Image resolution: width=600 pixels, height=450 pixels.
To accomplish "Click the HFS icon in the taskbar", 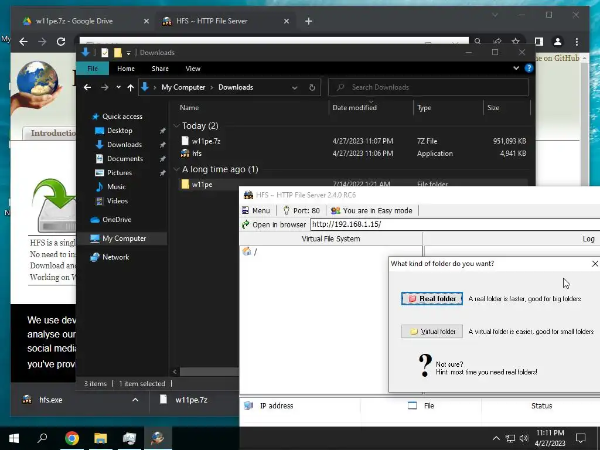I will (x=158, y=438).
